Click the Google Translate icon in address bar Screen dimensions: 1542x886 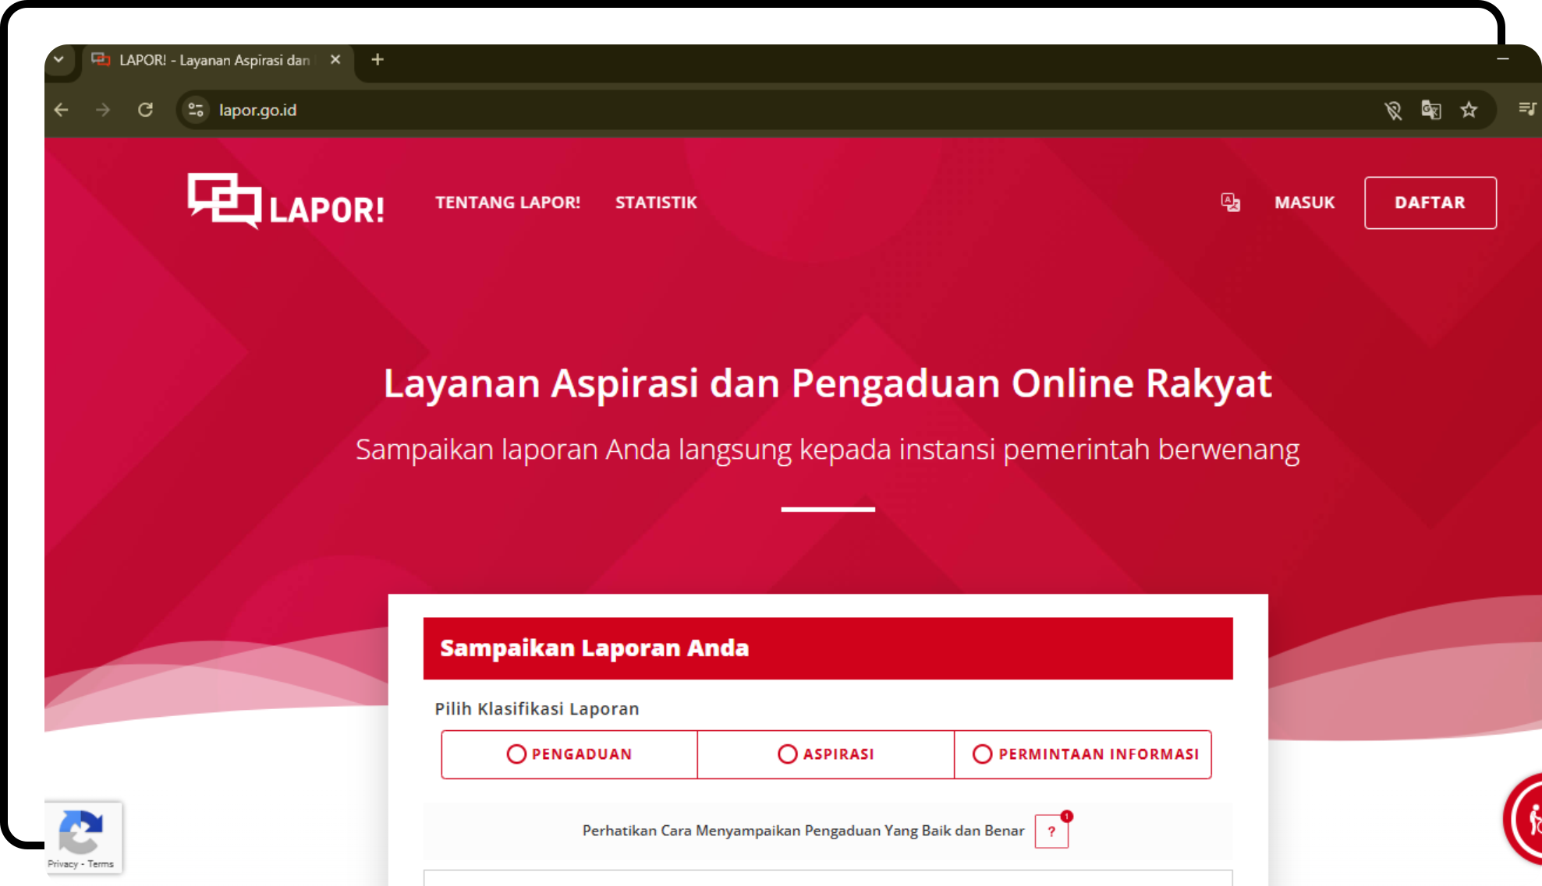(x=1430, y=110)
